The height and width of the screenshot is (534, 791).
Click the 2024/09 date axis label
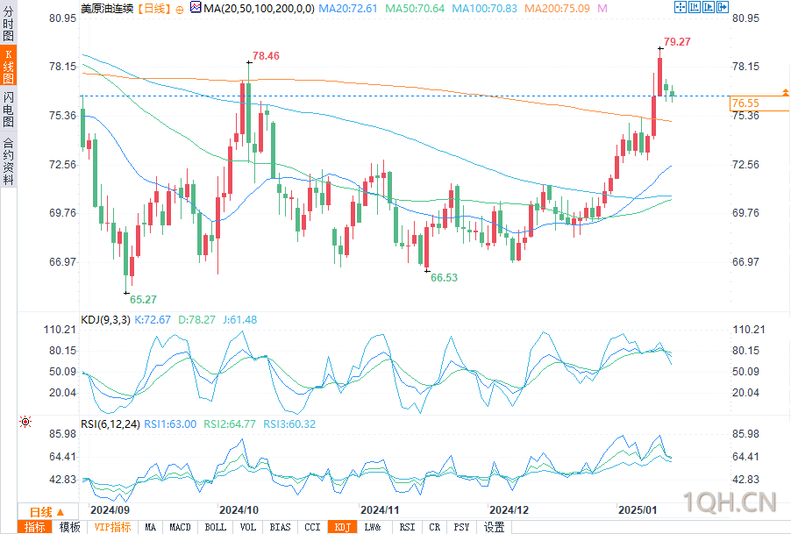click(110, 509)
